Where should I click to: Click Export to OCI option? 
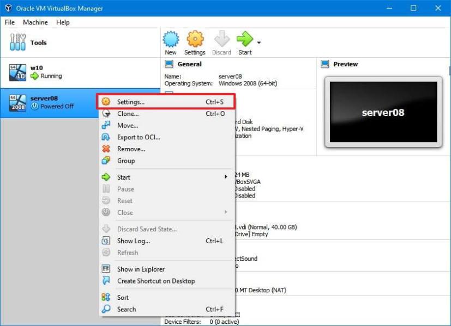137,137
